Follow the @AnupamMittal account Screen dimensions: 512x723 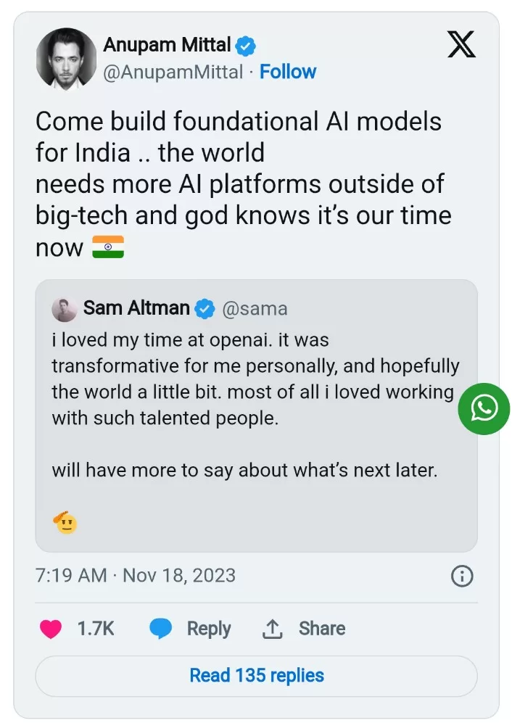click(288, 72)
